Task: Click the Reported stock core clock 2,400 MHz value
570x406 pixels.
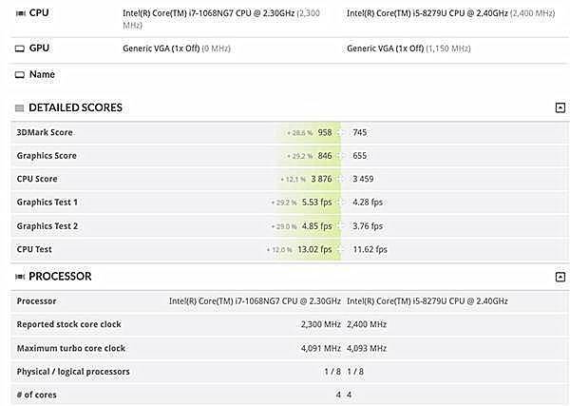Action: [x=367, y=324]
